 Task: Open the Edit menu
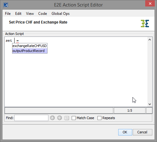18,14
